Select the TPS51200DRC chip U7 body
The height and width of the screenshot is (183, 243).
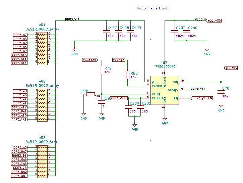coord(164,90)
